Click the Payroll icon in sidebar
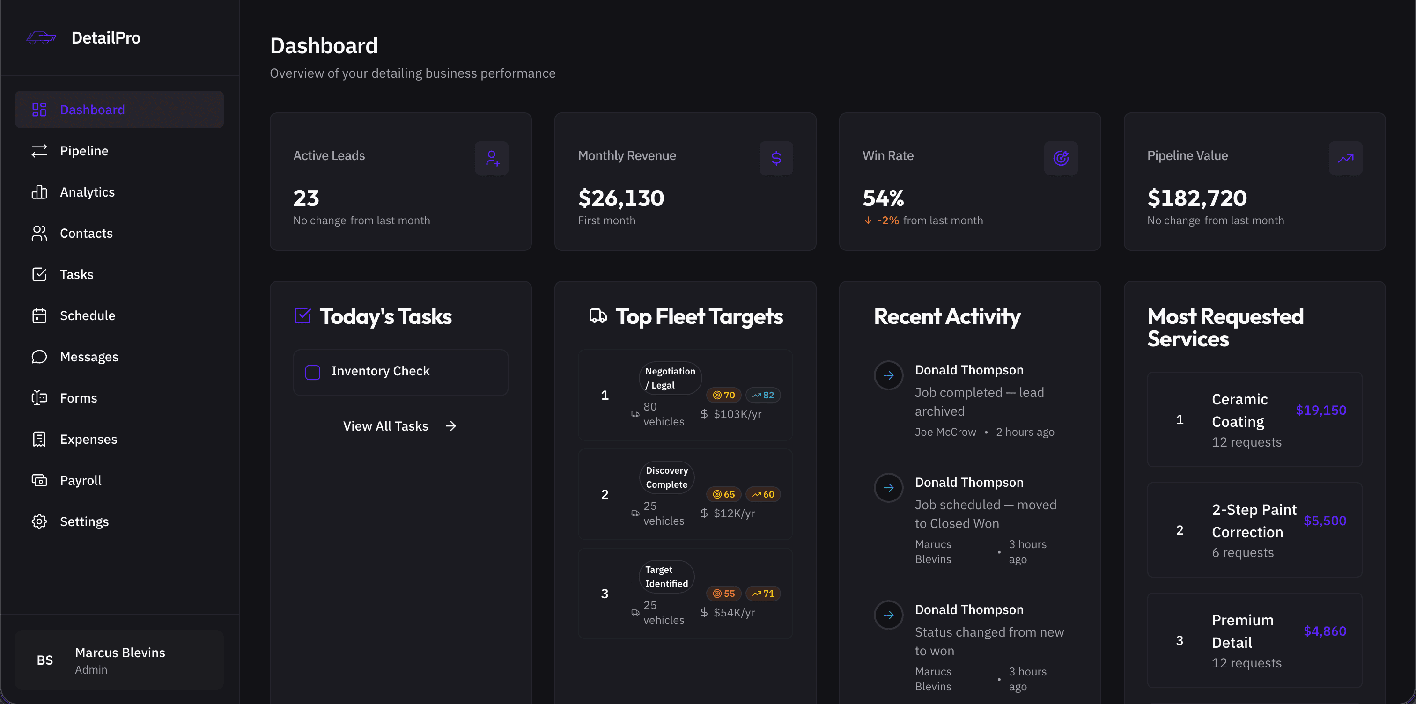Image resolution: width=1416 pixels, height=704 pixels. pyautogui.click(x=38, y=480)
